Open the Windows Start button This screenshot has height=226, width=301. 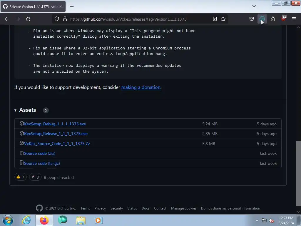click(x=8, y=220)
